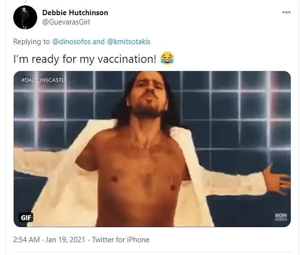Click the 'and' between the mentions

tap(99, 42)
